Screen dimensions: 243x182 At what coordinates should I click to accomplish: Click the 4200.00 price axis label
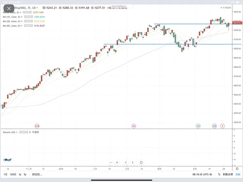pos(237,122)
